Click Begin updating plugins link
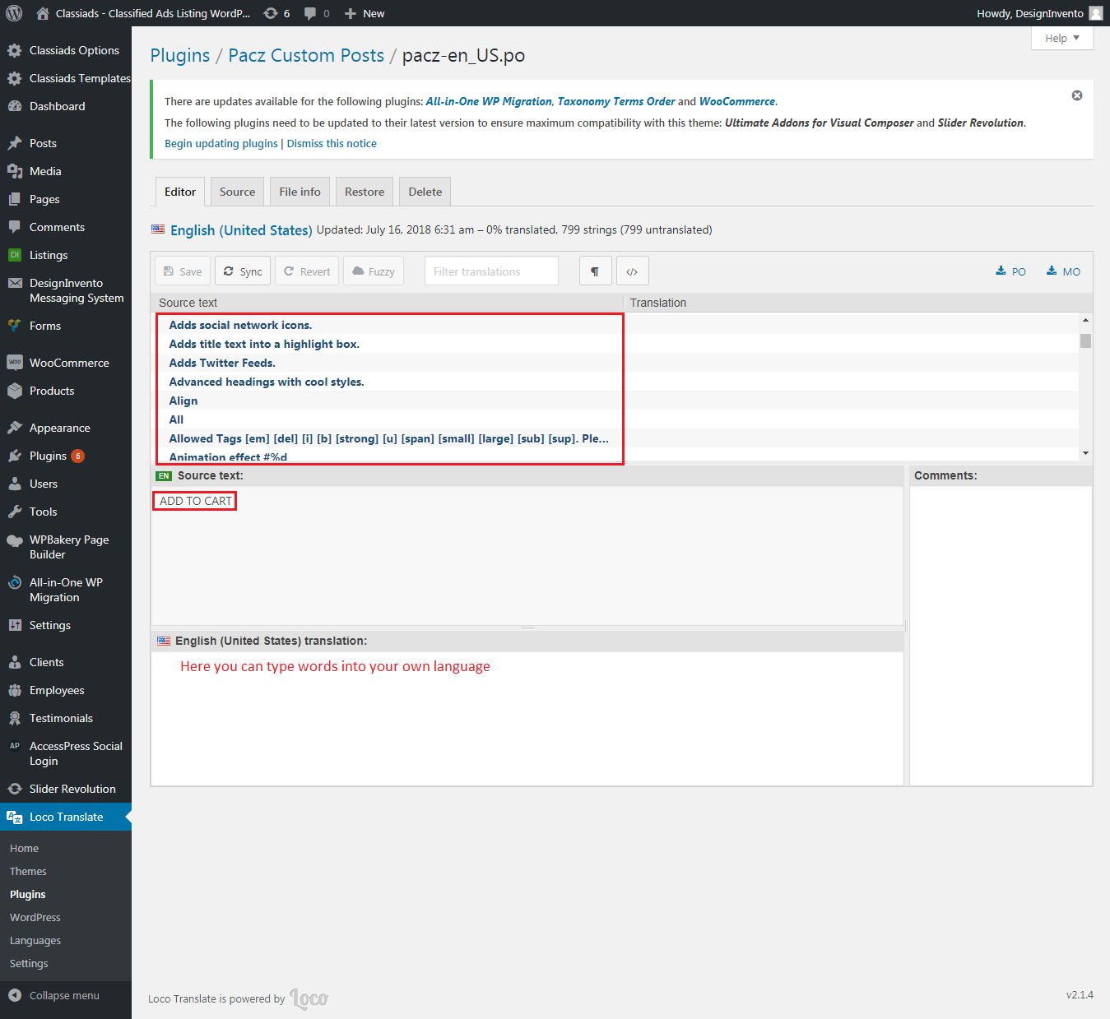1110x1019 pixels. [221, 143]
